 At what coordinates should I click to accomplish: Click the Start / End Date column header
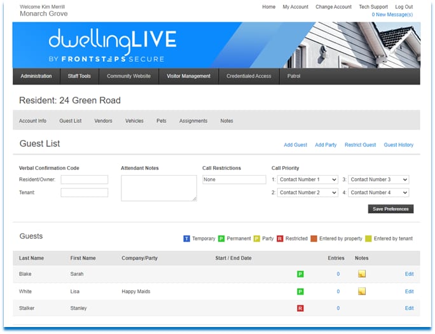233,258
